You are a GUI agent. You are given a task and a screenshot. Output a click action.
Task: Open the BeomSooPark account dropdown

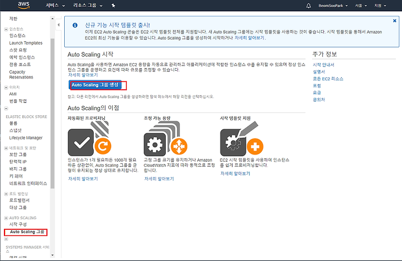point(333,6)
